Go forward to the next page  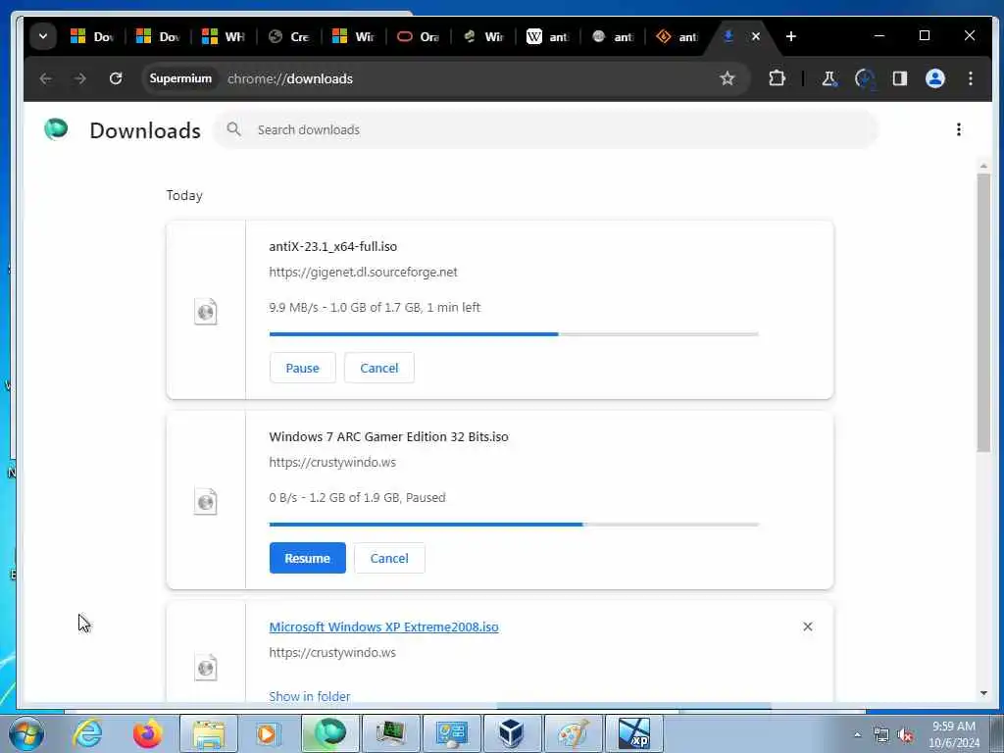(80, 78)
